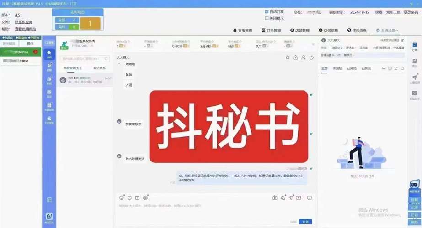The image size is (422, 228).
Task: Click the paper plane icon in right sidebar
Action: coord(415,78)
